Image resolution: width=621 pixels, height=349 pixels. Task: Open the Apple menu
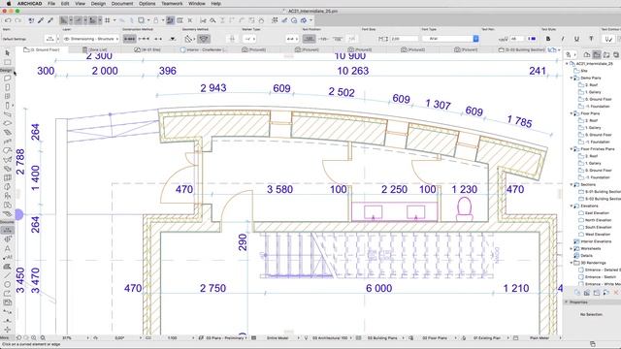point(8,4)
